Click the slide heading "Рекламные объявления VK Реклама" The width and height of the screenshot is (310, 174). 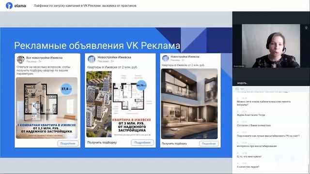pyautogui.click(x=97, y=45)
